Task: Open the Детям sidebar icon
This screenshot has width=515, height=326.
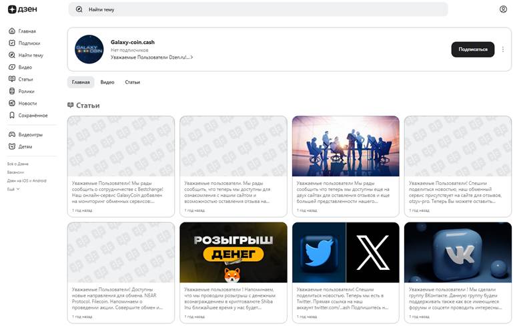Action: 12,146
